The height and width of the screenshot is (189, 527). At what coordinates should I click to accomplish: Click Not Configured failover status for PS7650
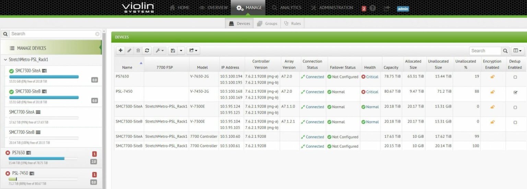[345, 77]
